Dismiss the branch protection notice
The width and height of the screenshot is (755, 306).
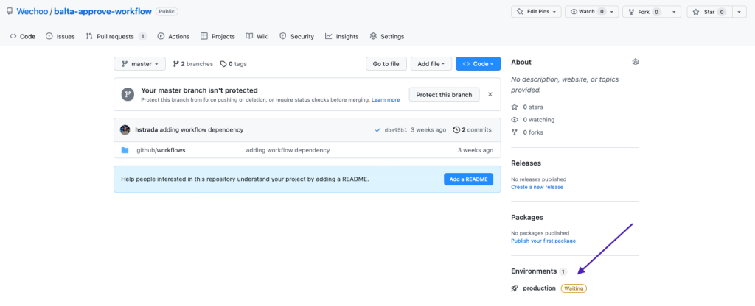click(x=490, y=95)
